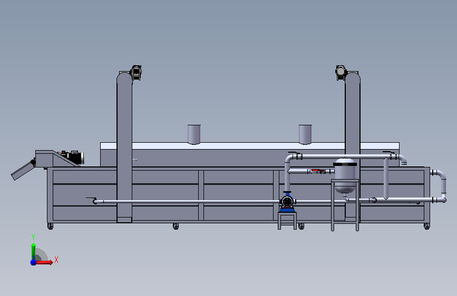Select the U-shaped pipe at right end

pyautogui.click(x=440, y=186)
